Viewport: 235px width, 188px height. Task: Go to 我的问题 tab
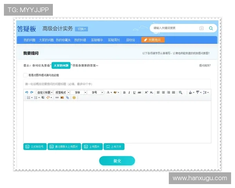coord(29,40)
